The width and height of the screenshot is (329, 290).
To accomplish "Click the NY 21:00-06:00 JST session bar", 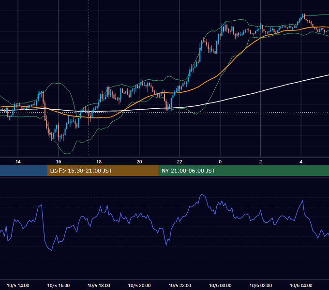I will (243, 171).
